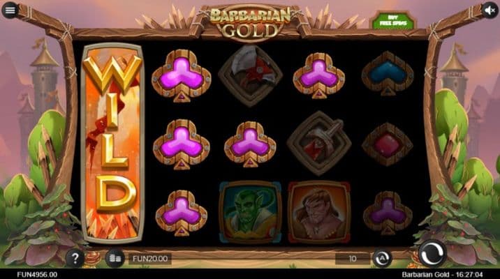Open the hamburger menu
Screen dimensions: 500x279
coord(10,10)
